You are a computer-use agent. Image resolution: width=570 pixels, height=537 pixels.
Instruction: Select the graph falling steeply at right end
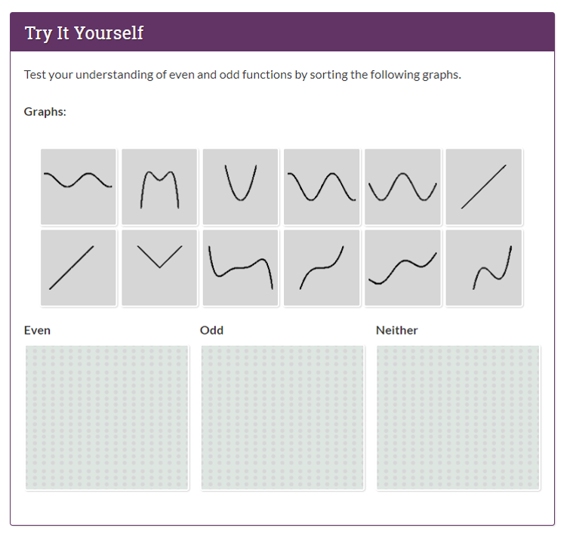[241, 268]
